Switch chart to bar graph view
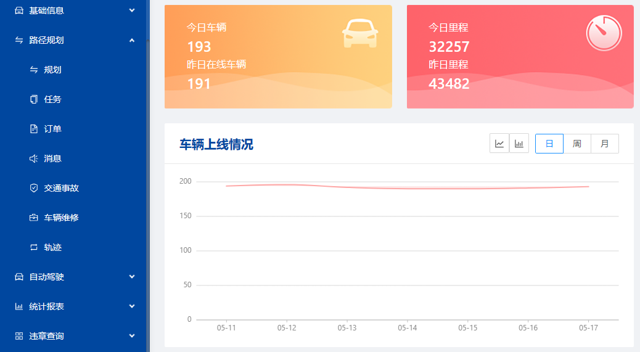This screenshot has height=352, width=640. click(x=519, y=144)
